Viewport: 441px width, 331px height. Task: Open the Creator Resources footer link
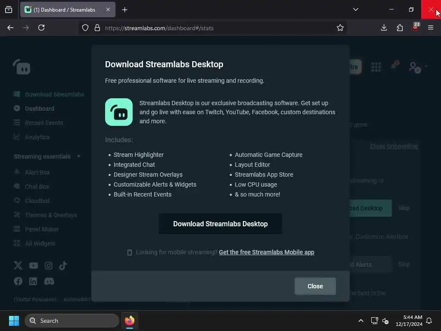coord(35,299)
